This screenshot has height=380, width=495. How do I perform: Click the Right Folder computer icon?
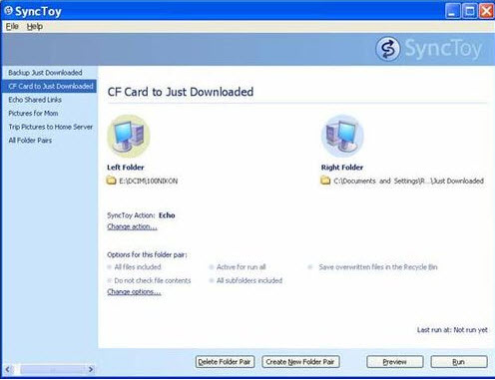point(342,136)
